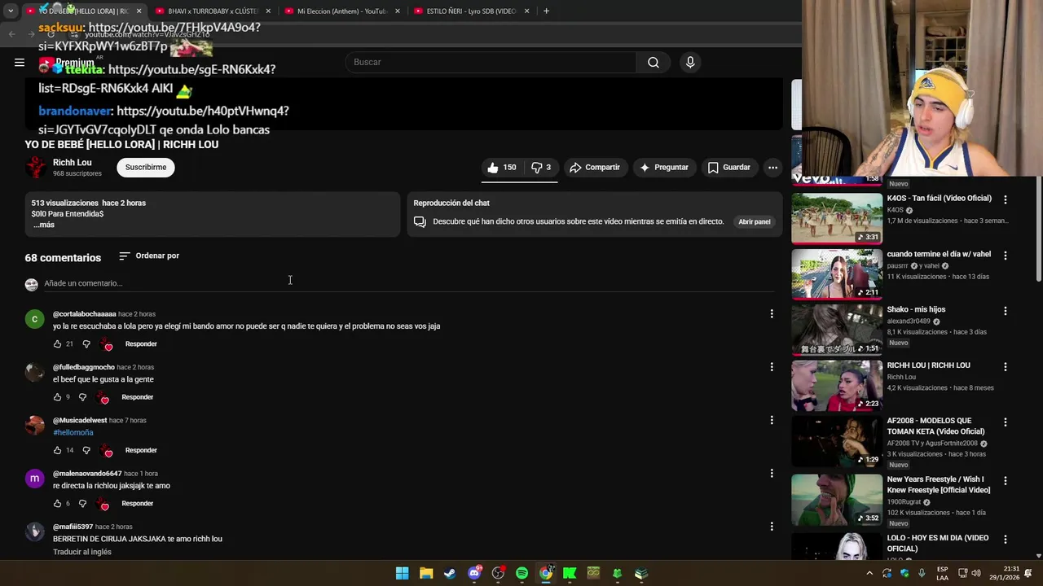Open the Preguntar AI button
This screenshot has height=586, width=1043.
[x=664, y=167]
